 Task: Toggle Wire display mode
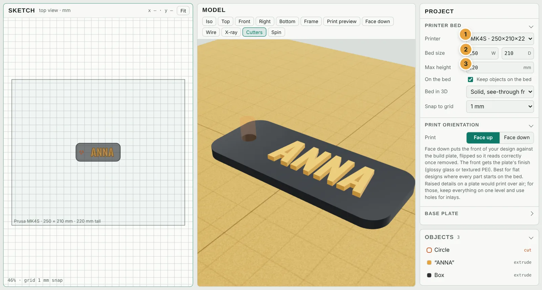211,32
